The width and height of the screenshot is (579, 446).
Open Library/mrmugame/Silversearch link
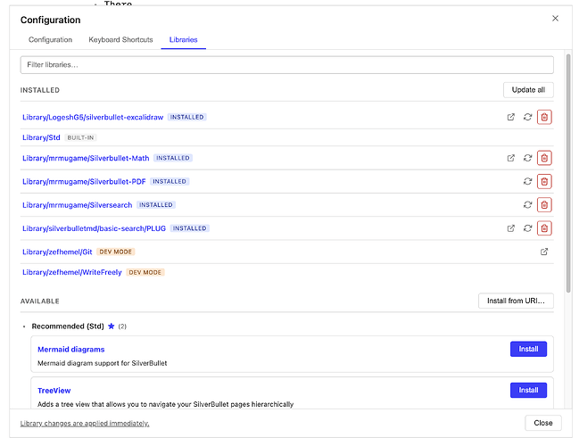(78, 205)
